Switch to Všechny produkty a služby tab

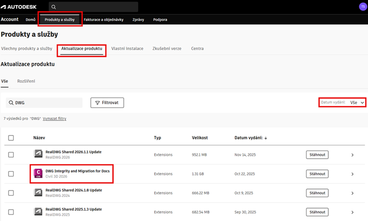click(x=26, y=48)
